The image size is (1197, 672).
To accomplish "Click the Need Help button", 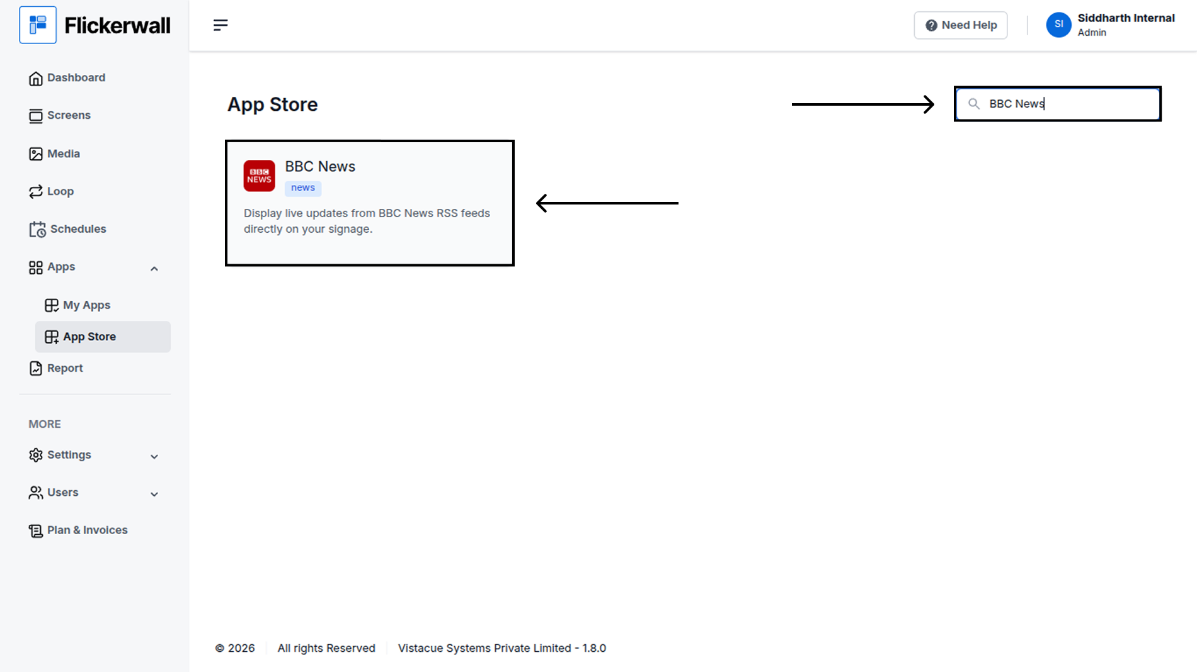I will point(961,25).
